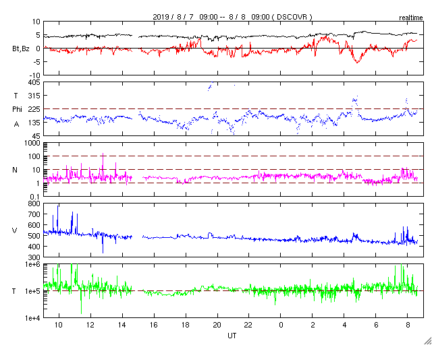Click the '500' value on V axis
Viewport: 432px width, 345px height.
(34, 236)
